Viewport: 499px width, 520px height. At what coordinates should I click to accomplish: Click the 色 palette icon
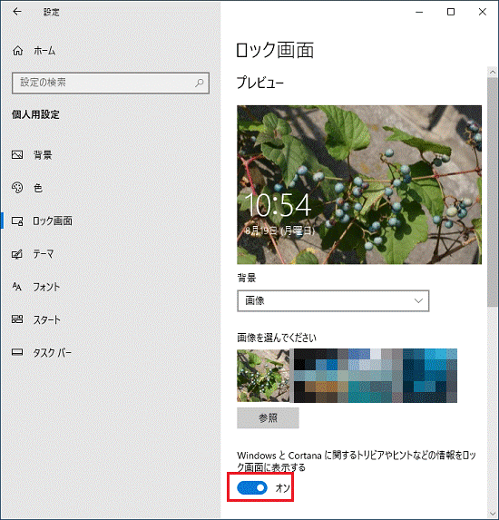(x=17, y=188)
